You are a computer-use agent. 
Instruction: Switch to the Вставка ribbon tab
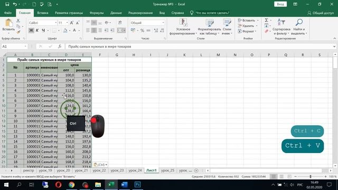(x=43, y=13)
